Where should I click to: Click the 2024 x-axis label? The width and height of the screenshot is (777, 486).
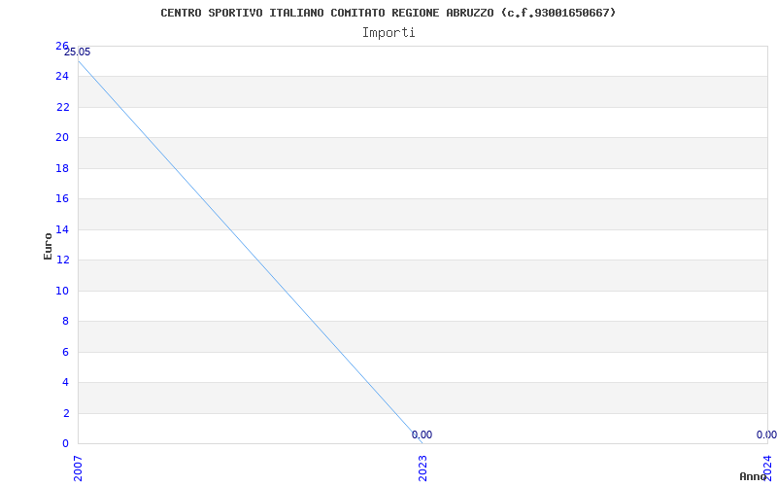click(767, 467)
